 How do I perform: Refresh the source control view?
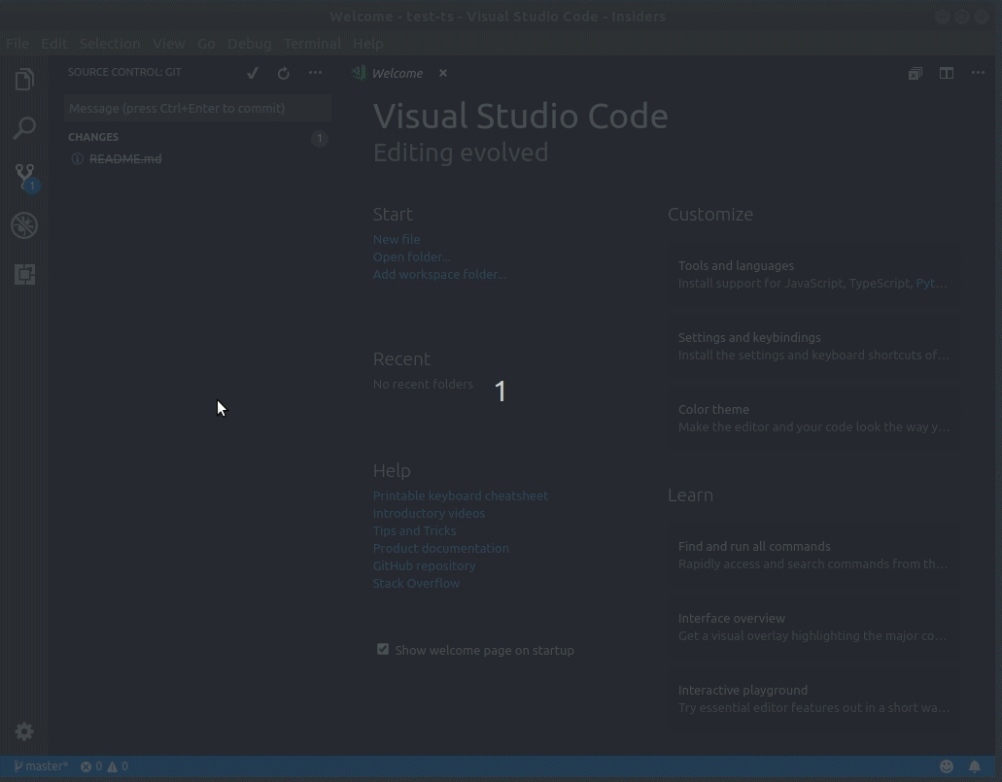[283, 74]
